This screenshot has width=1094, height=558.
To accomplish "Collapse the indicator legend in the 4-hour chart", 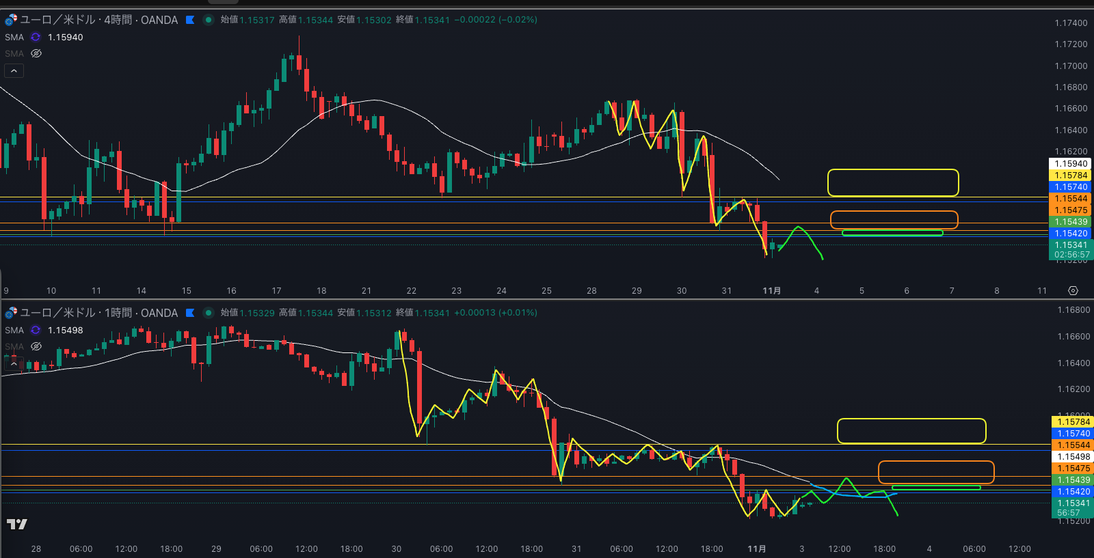I will (x=14, y=70).
